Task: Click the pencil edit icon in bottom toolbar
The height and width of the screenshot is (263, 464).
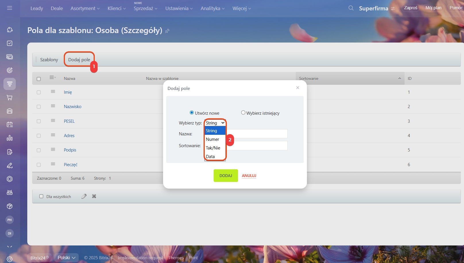Action: (x=84, y=196)
